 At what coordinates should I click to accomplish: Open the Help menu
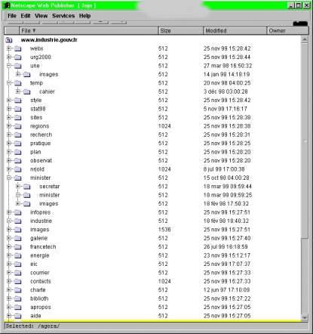(x=84, y=16)
